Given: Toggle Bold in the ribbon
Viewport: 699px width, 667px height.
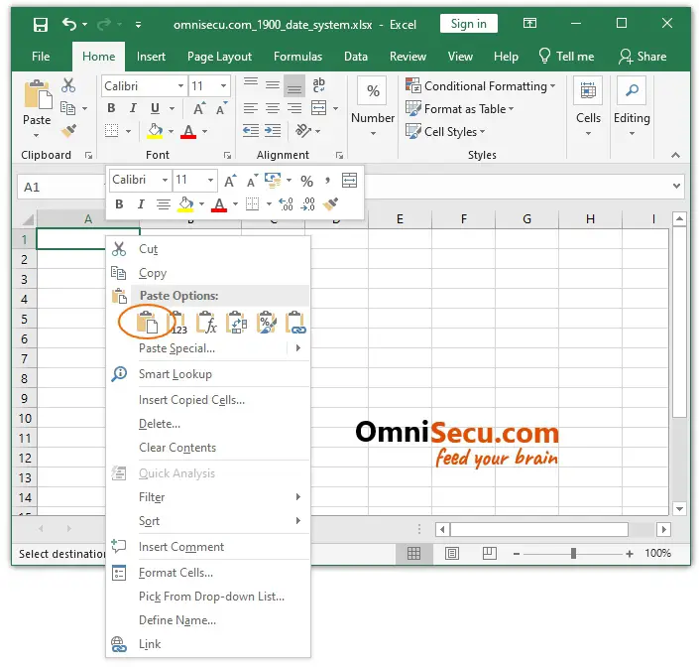Looking at the screenshot, I should (x=111, y=108).
